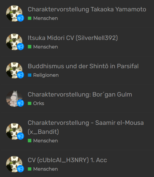Open hippo-like avatar of Bor´gan Gulm thread

(14, 99)
